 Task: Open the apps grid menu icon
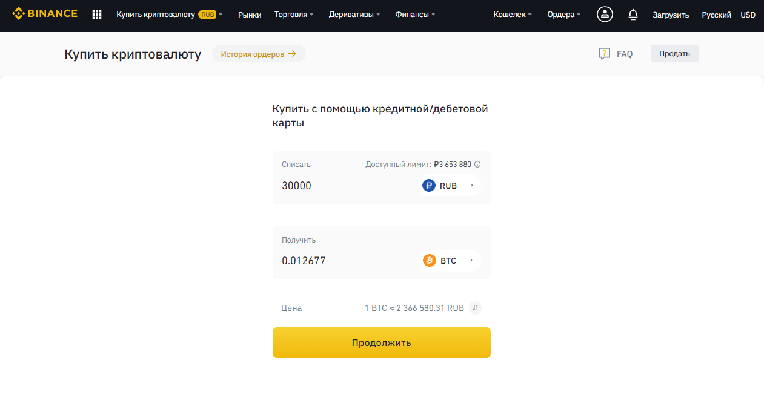coord(97,15)
